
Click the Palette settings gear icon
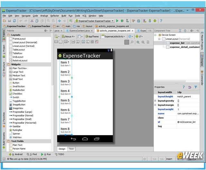point(45,31)
